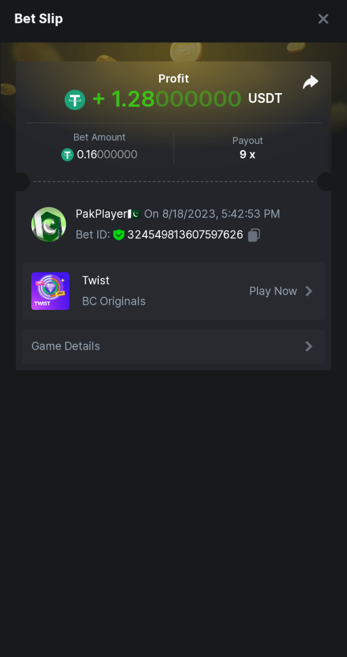The height and width of the screenshot is (657, 347).
Task: Click the Play Now link
Action: pyautogui.click(x=273, y=291)
